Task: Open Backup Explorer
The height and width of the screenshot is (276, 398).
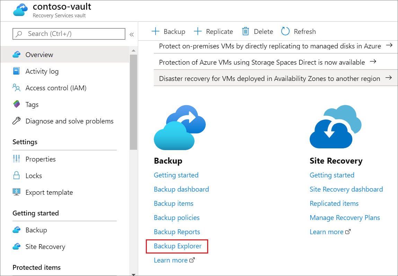Action: (177, 246)
